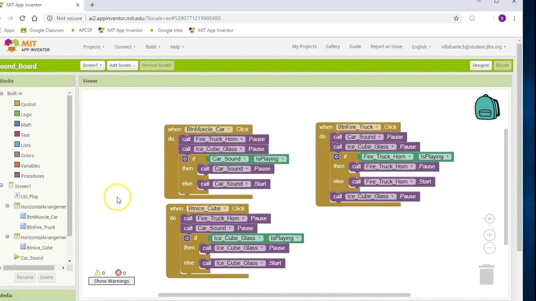Open the Control blocks drawer
536x301 pixels.
pos(25,104)
